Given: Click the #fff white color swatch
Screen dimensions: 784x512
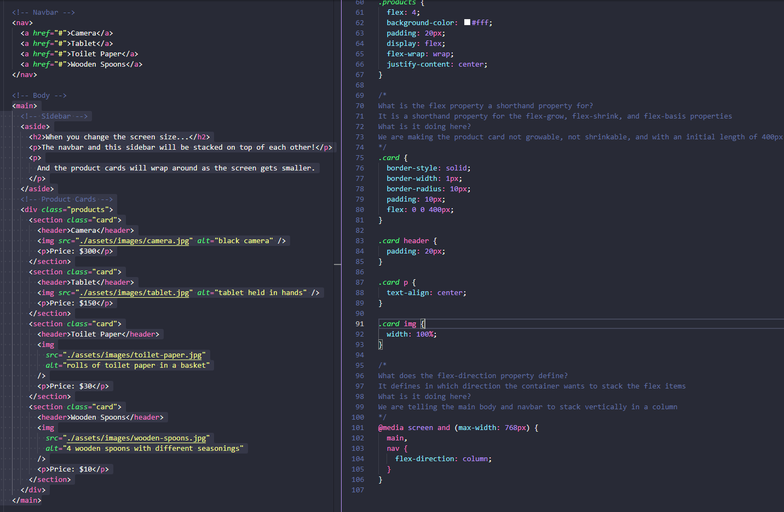Looking at the screenshot, I should (467, 22).
